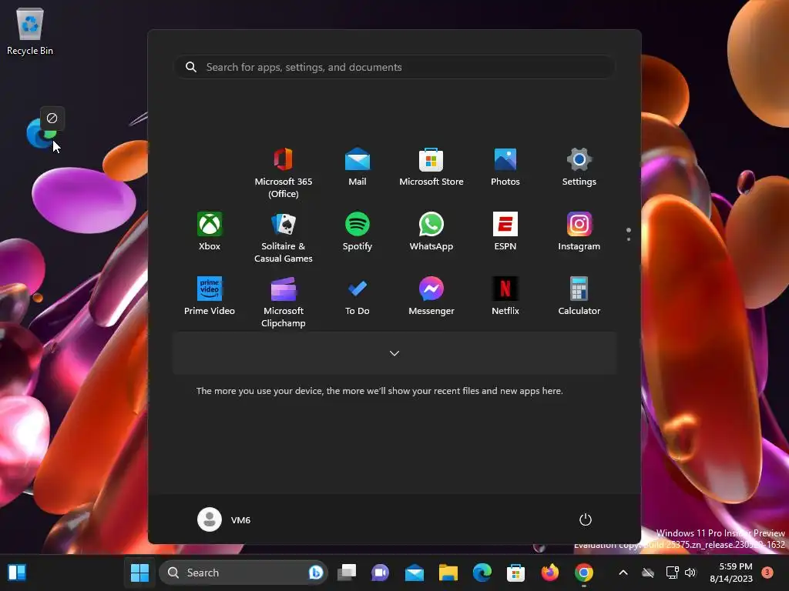789x591 pixels.
Task: Open the Photos app
Action: [505, 166]
